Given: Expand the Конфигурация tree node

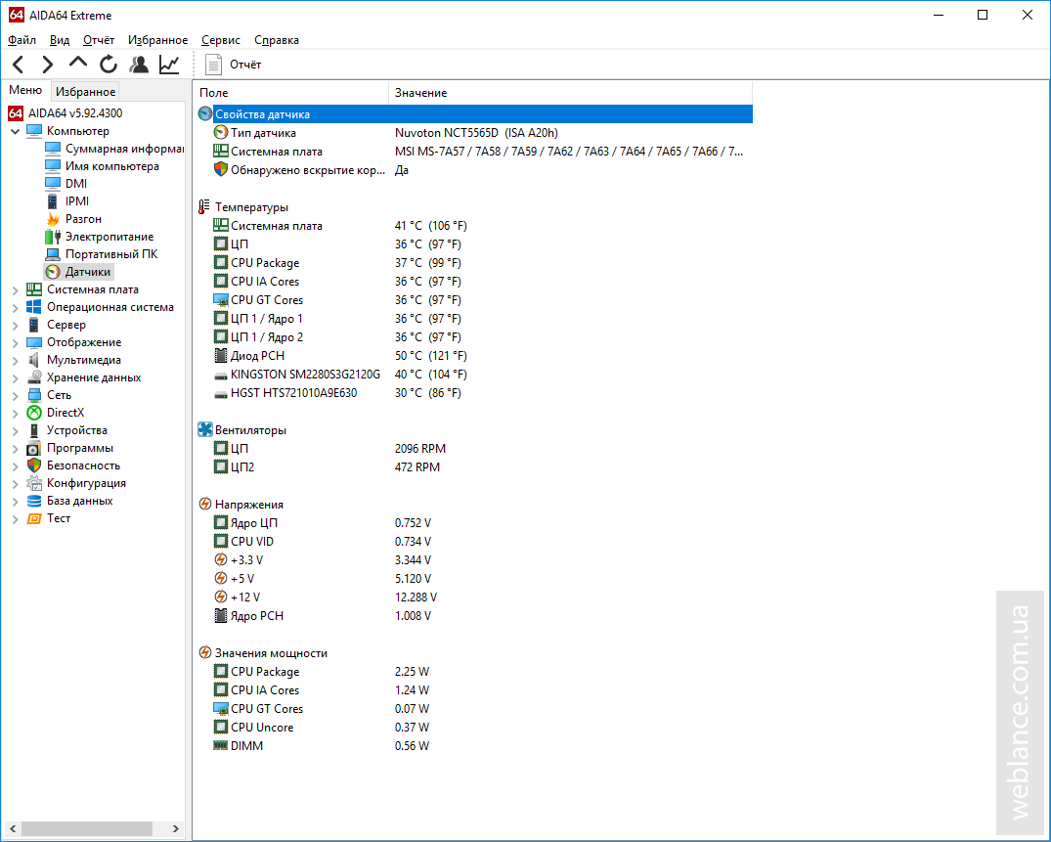Looking at the screenshot, I should click(16, 483).
